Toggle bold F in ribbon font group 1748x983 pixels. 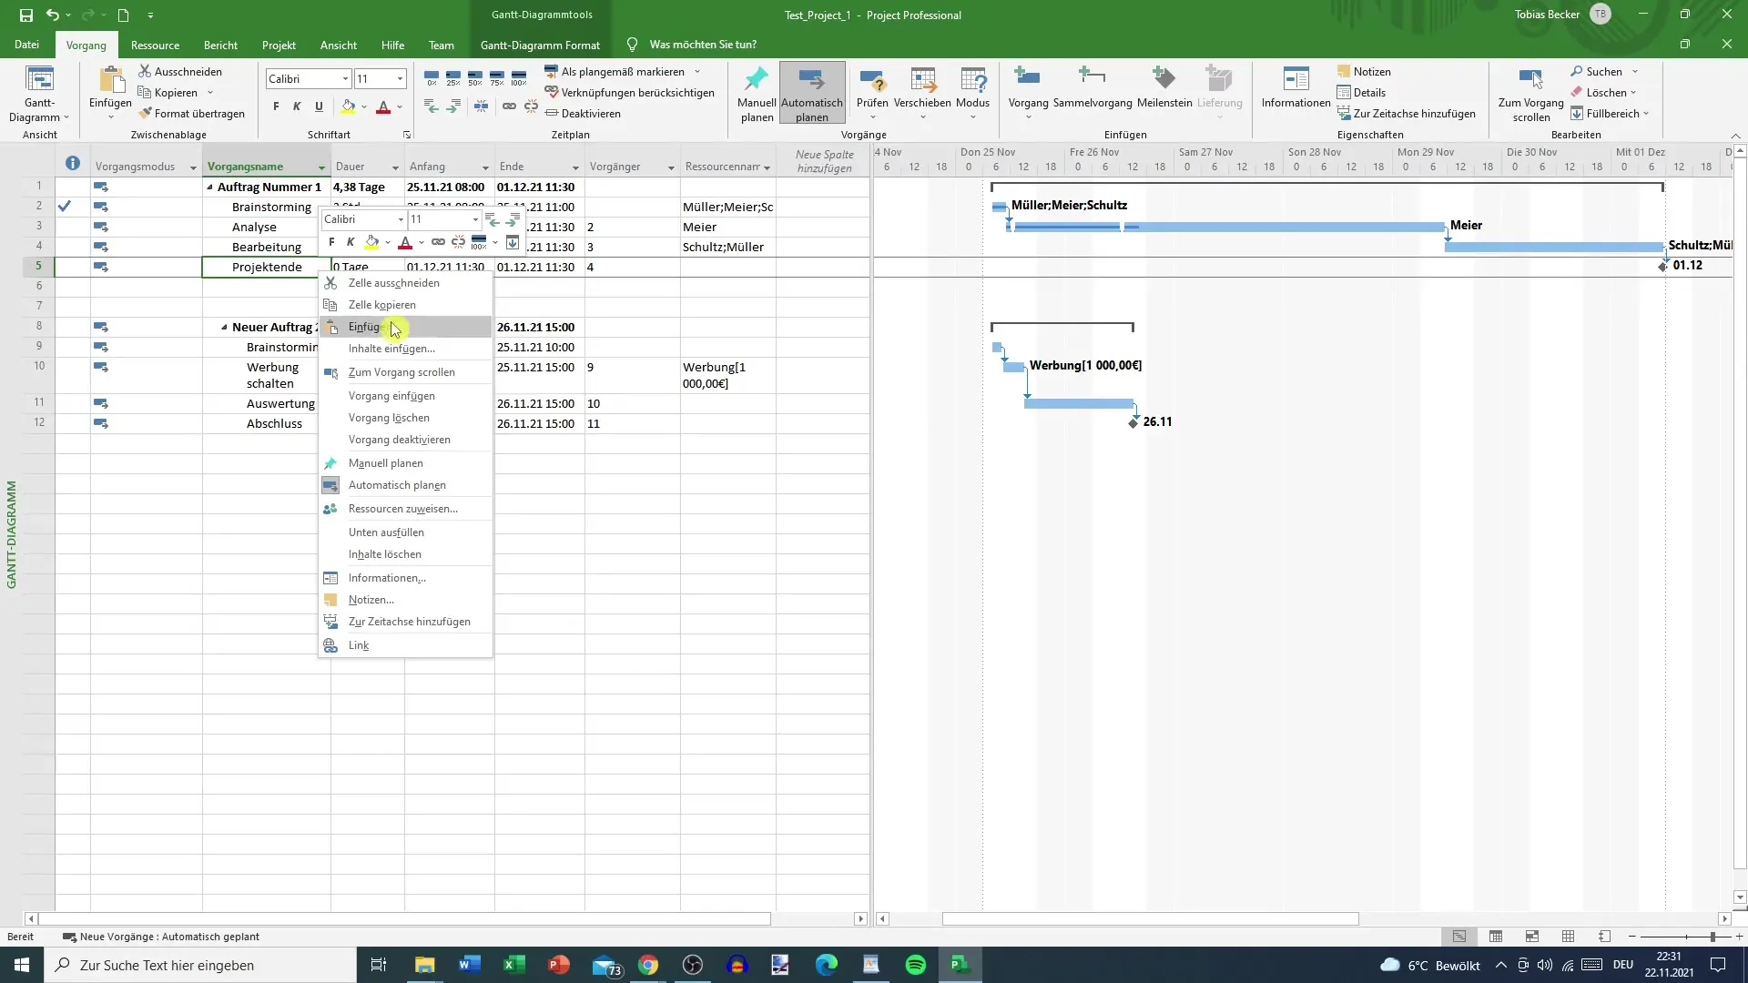pyautogui.click(x=276, y=106)
